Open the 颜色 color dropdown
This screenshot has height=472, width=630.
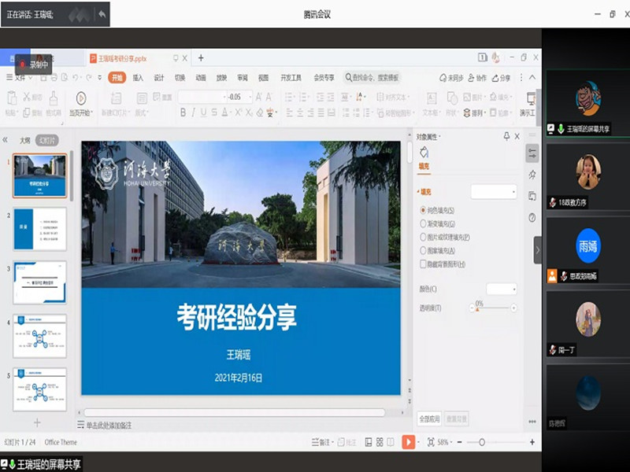point(502,289)
